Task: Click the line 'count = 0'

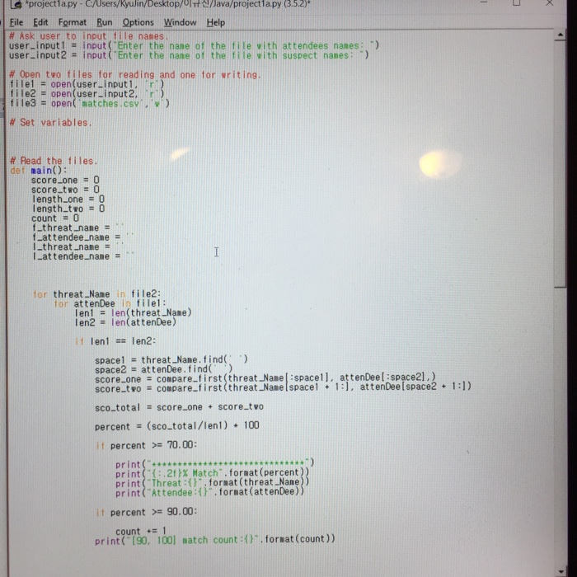Action: (55, 218)
